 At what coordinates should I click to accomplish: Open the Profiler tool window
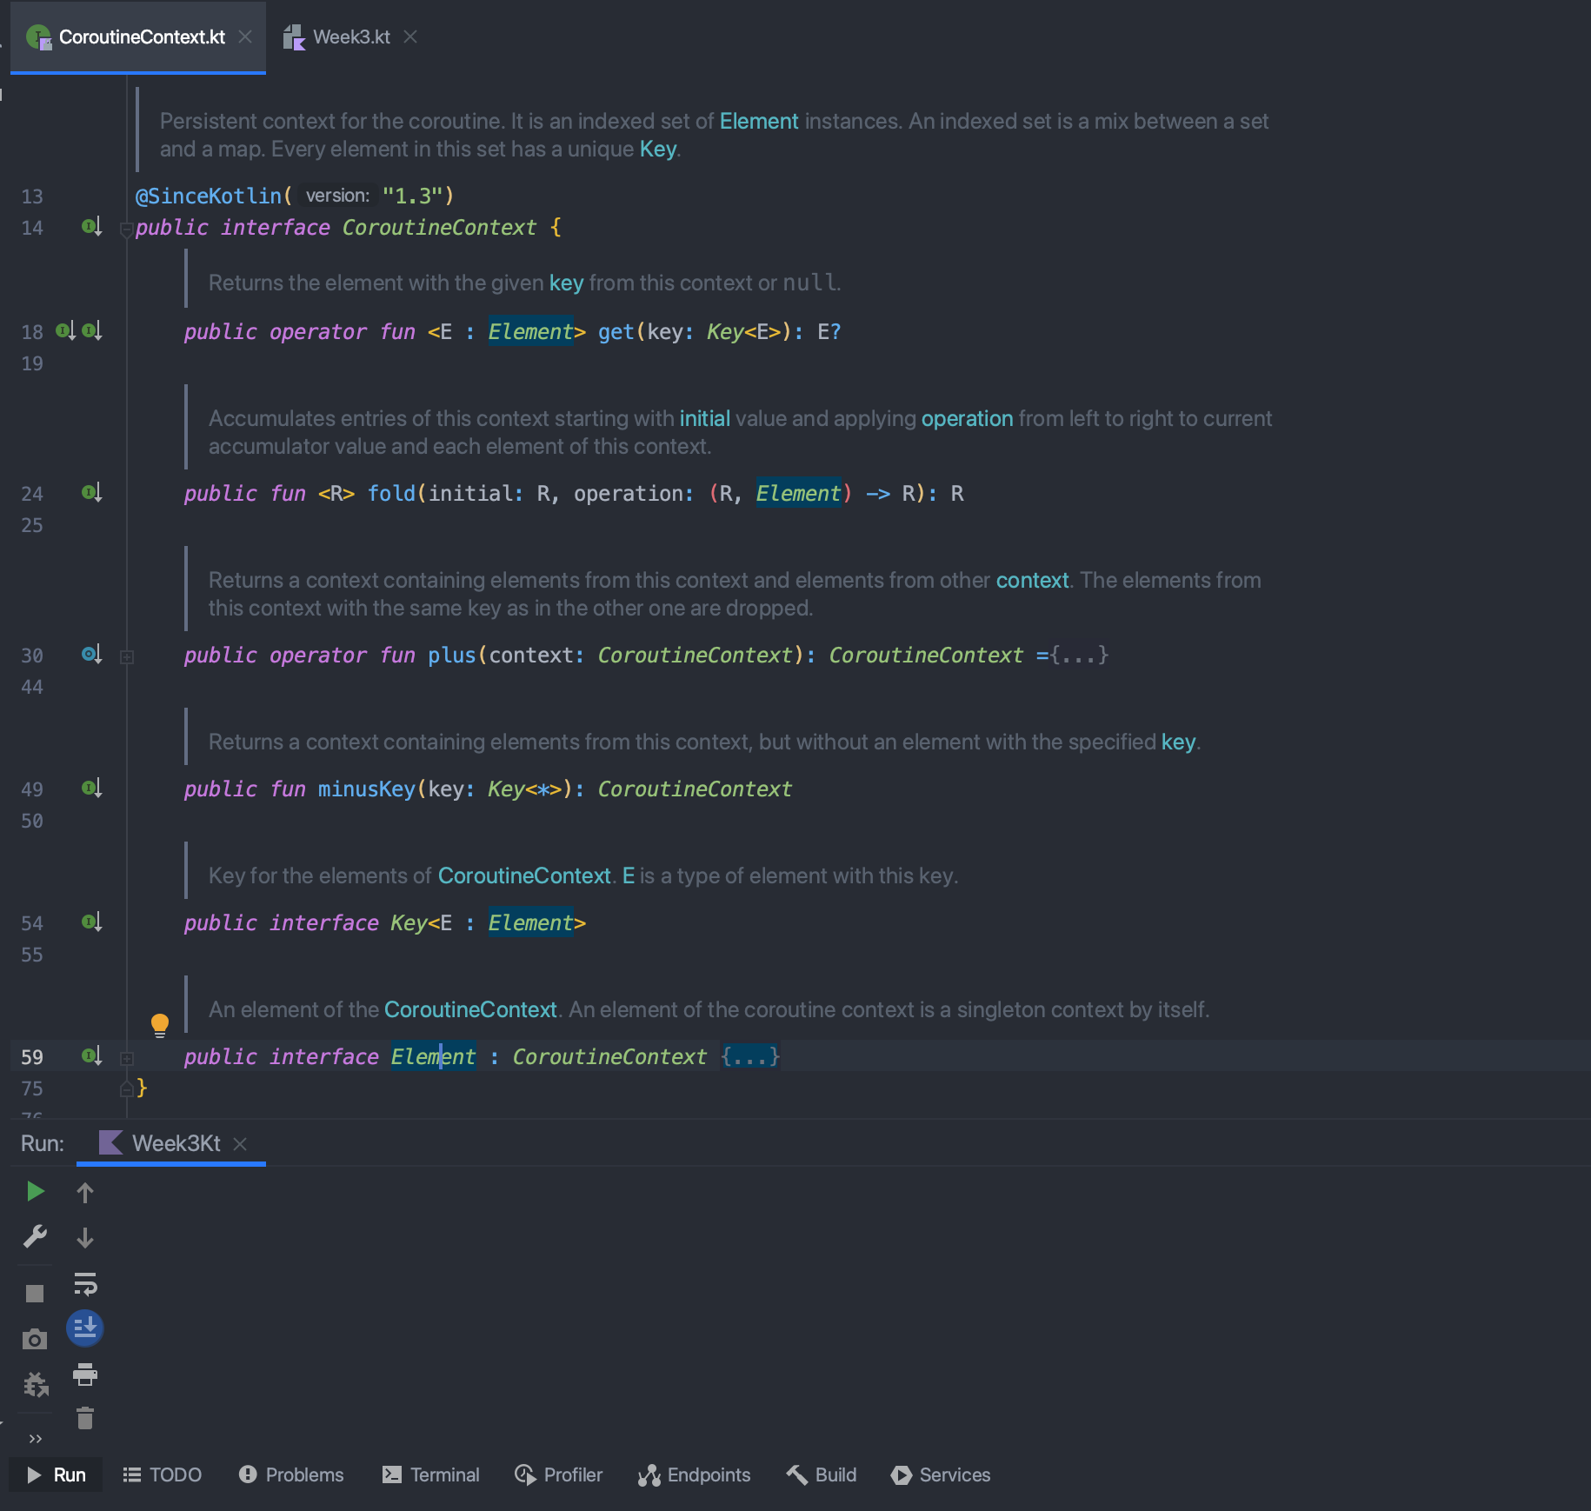(559, 1474)
